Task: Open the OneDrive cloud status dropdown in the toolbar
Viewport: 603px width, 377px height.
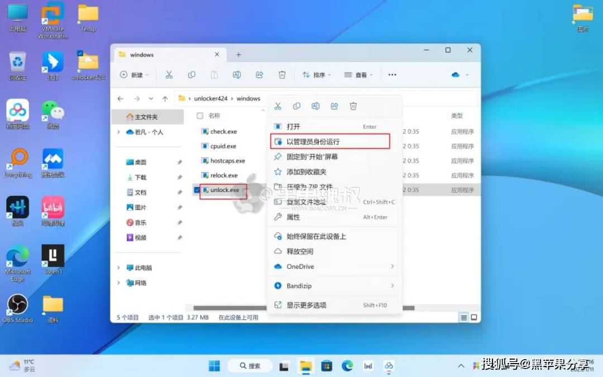Action: pos(460,75)
